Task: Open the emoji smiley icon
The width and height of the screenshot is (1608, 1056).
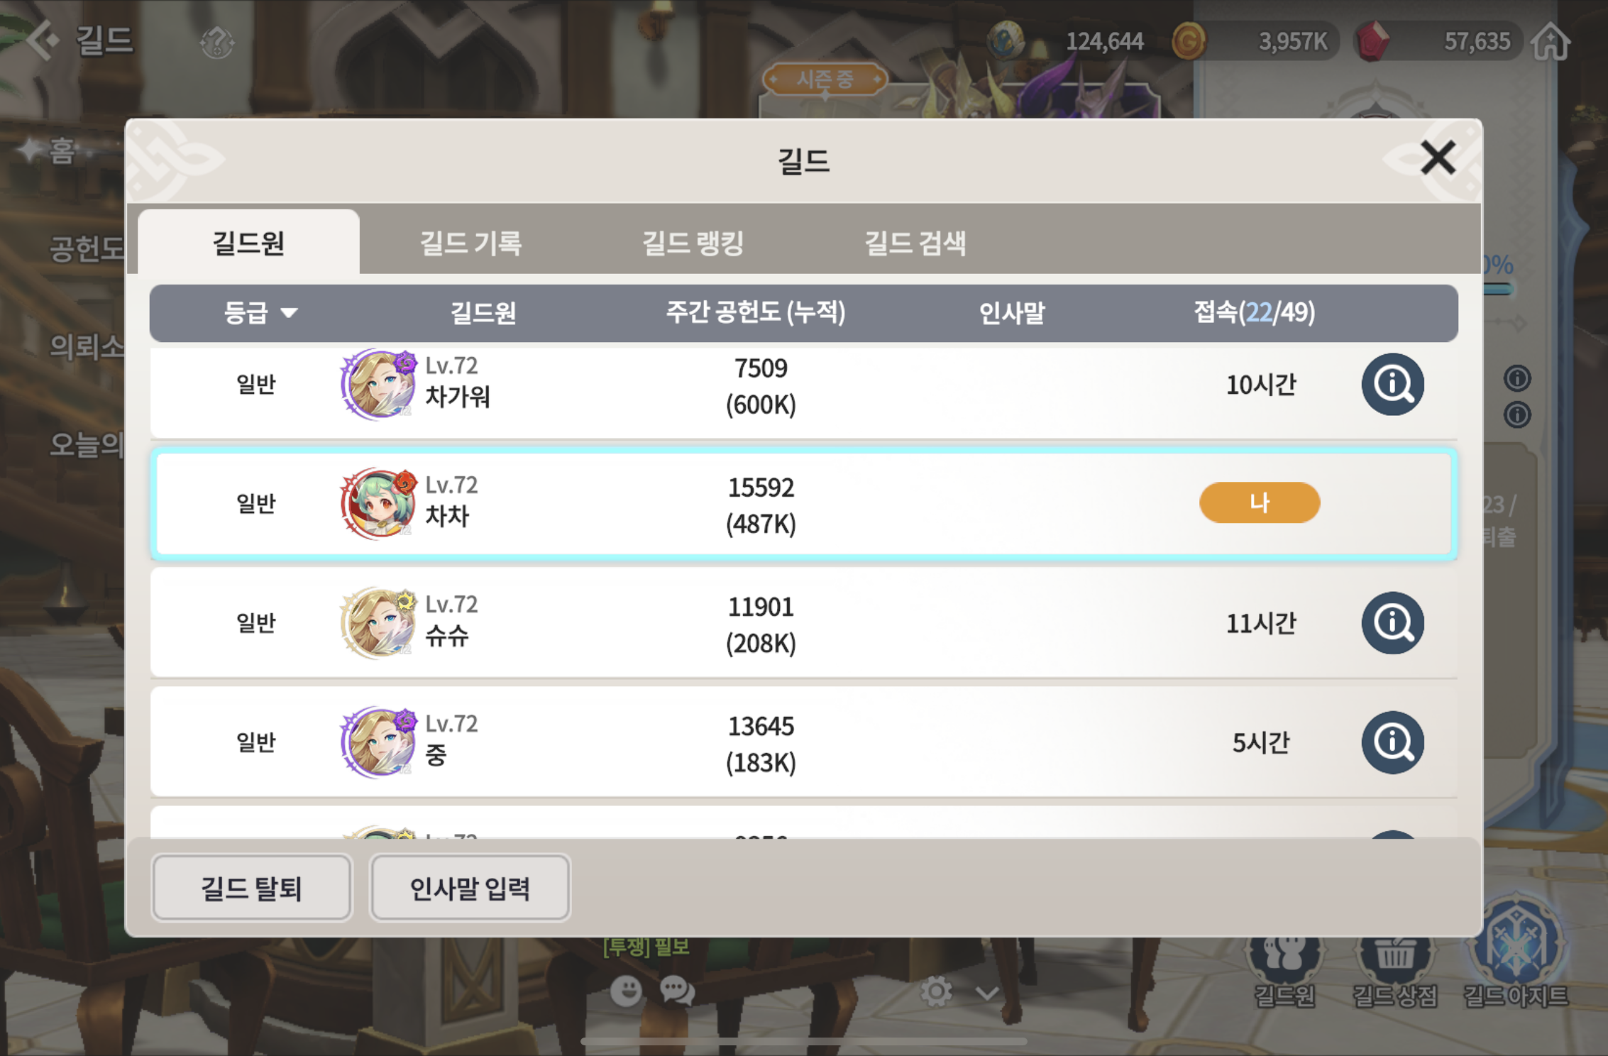Action: [626, 991]
